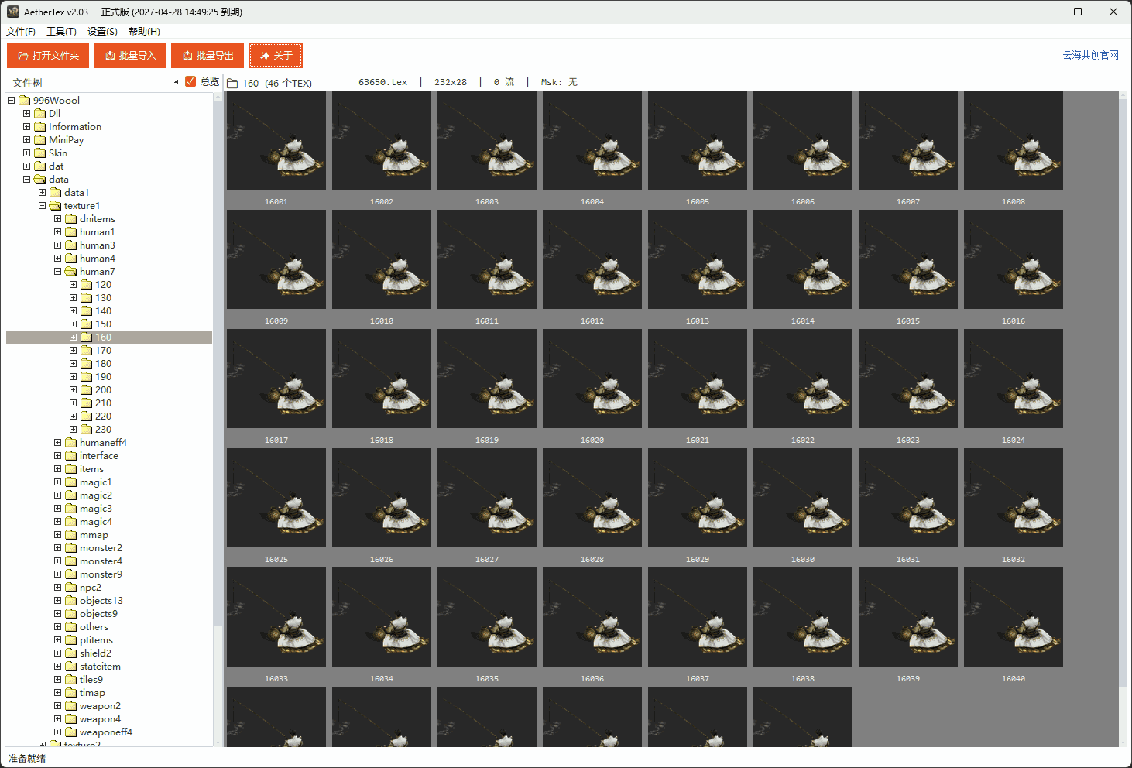Expand the Skin folder node
Image resolution: width=1132 pixels, height=768 pixels.
tap(27, 153)
